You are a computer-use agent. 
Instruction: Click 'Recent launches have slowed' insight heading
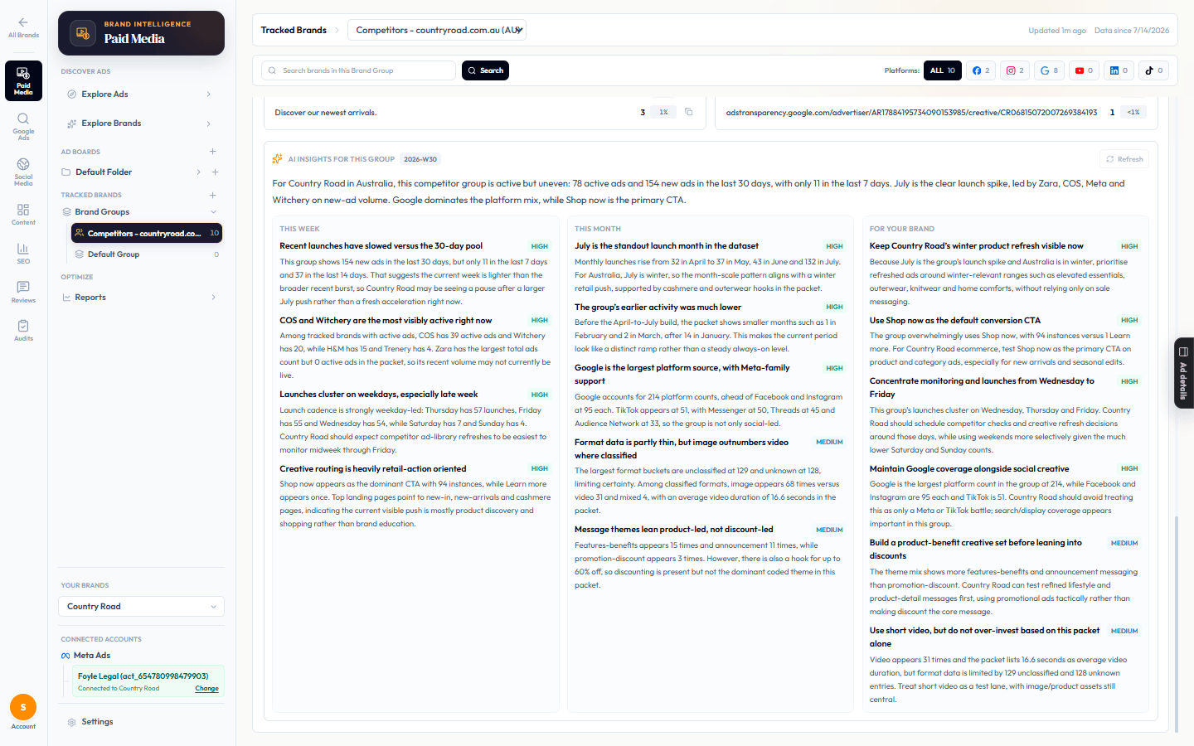click(x=381, y=246)
